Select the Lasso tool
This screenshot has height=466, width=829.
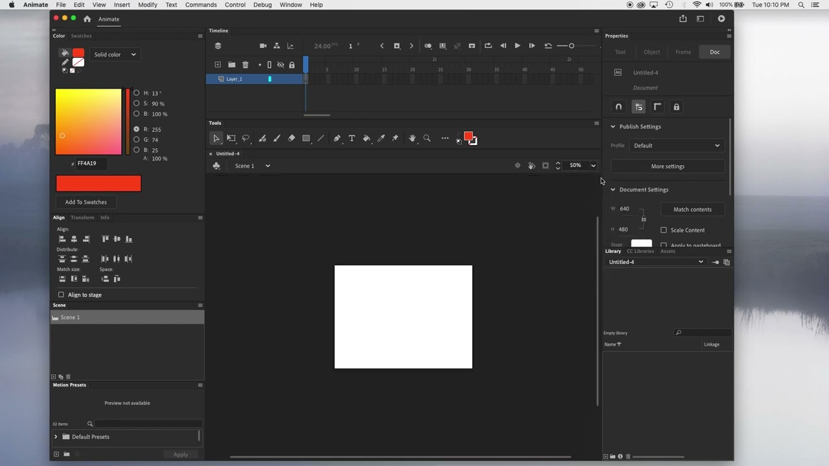[x=246, y=139]
